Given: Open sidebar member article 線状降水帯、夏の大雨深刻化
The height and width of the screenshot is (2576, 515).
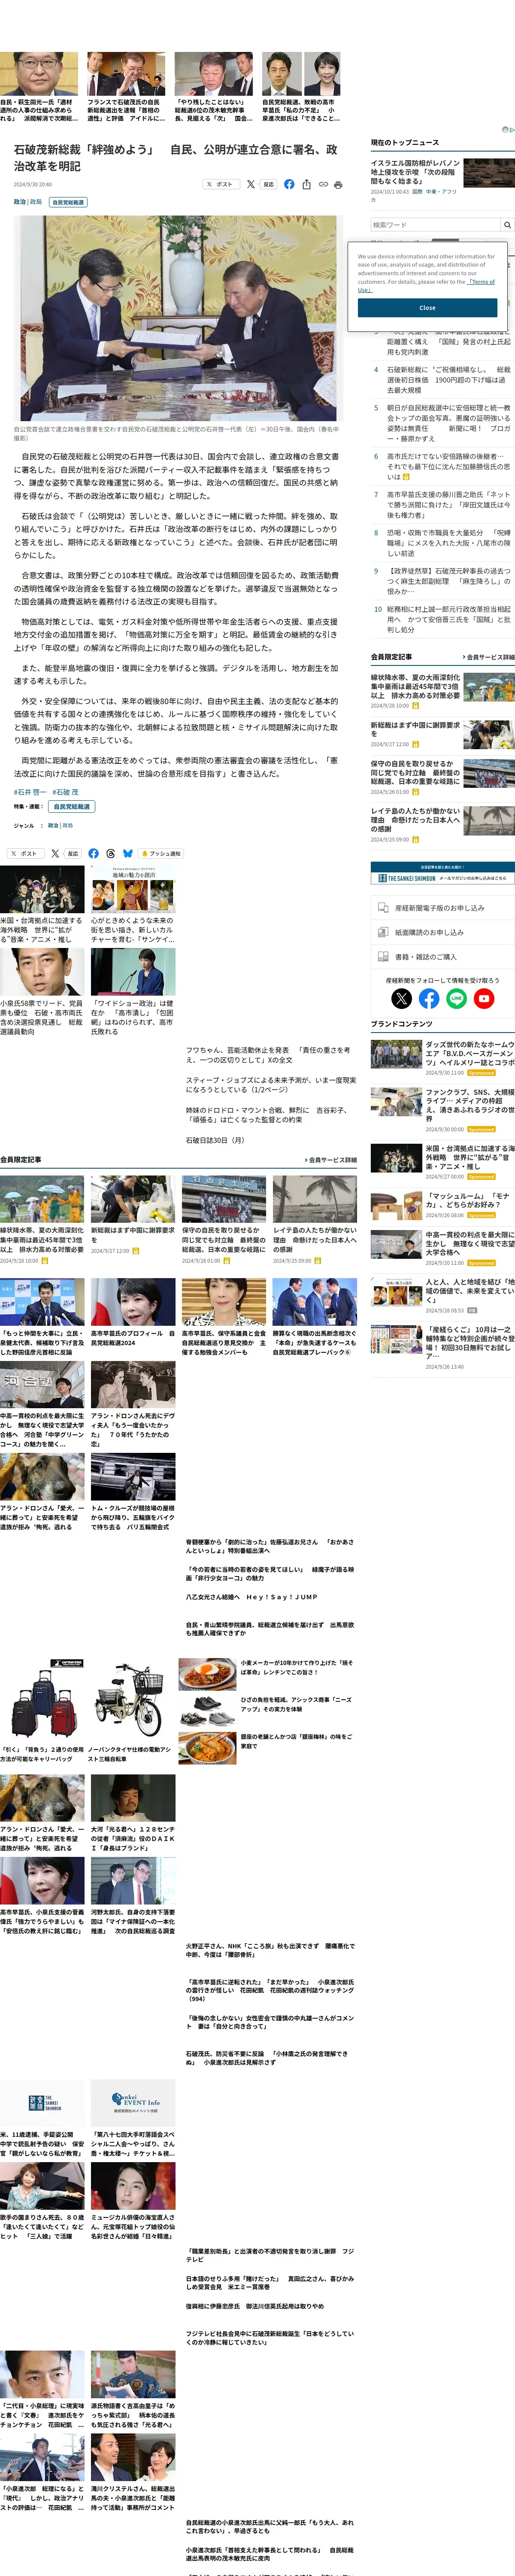Looking at the screenshot, I should click(x=415, y=687).
